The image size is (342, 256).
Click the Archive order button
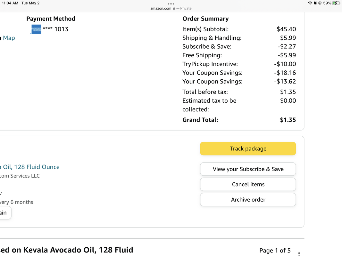(248, 200)
